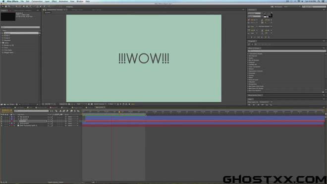The width and height of the screenshot is (327, 184).
Task: Click the timeline current timecode display
Action: coord(6,110)
